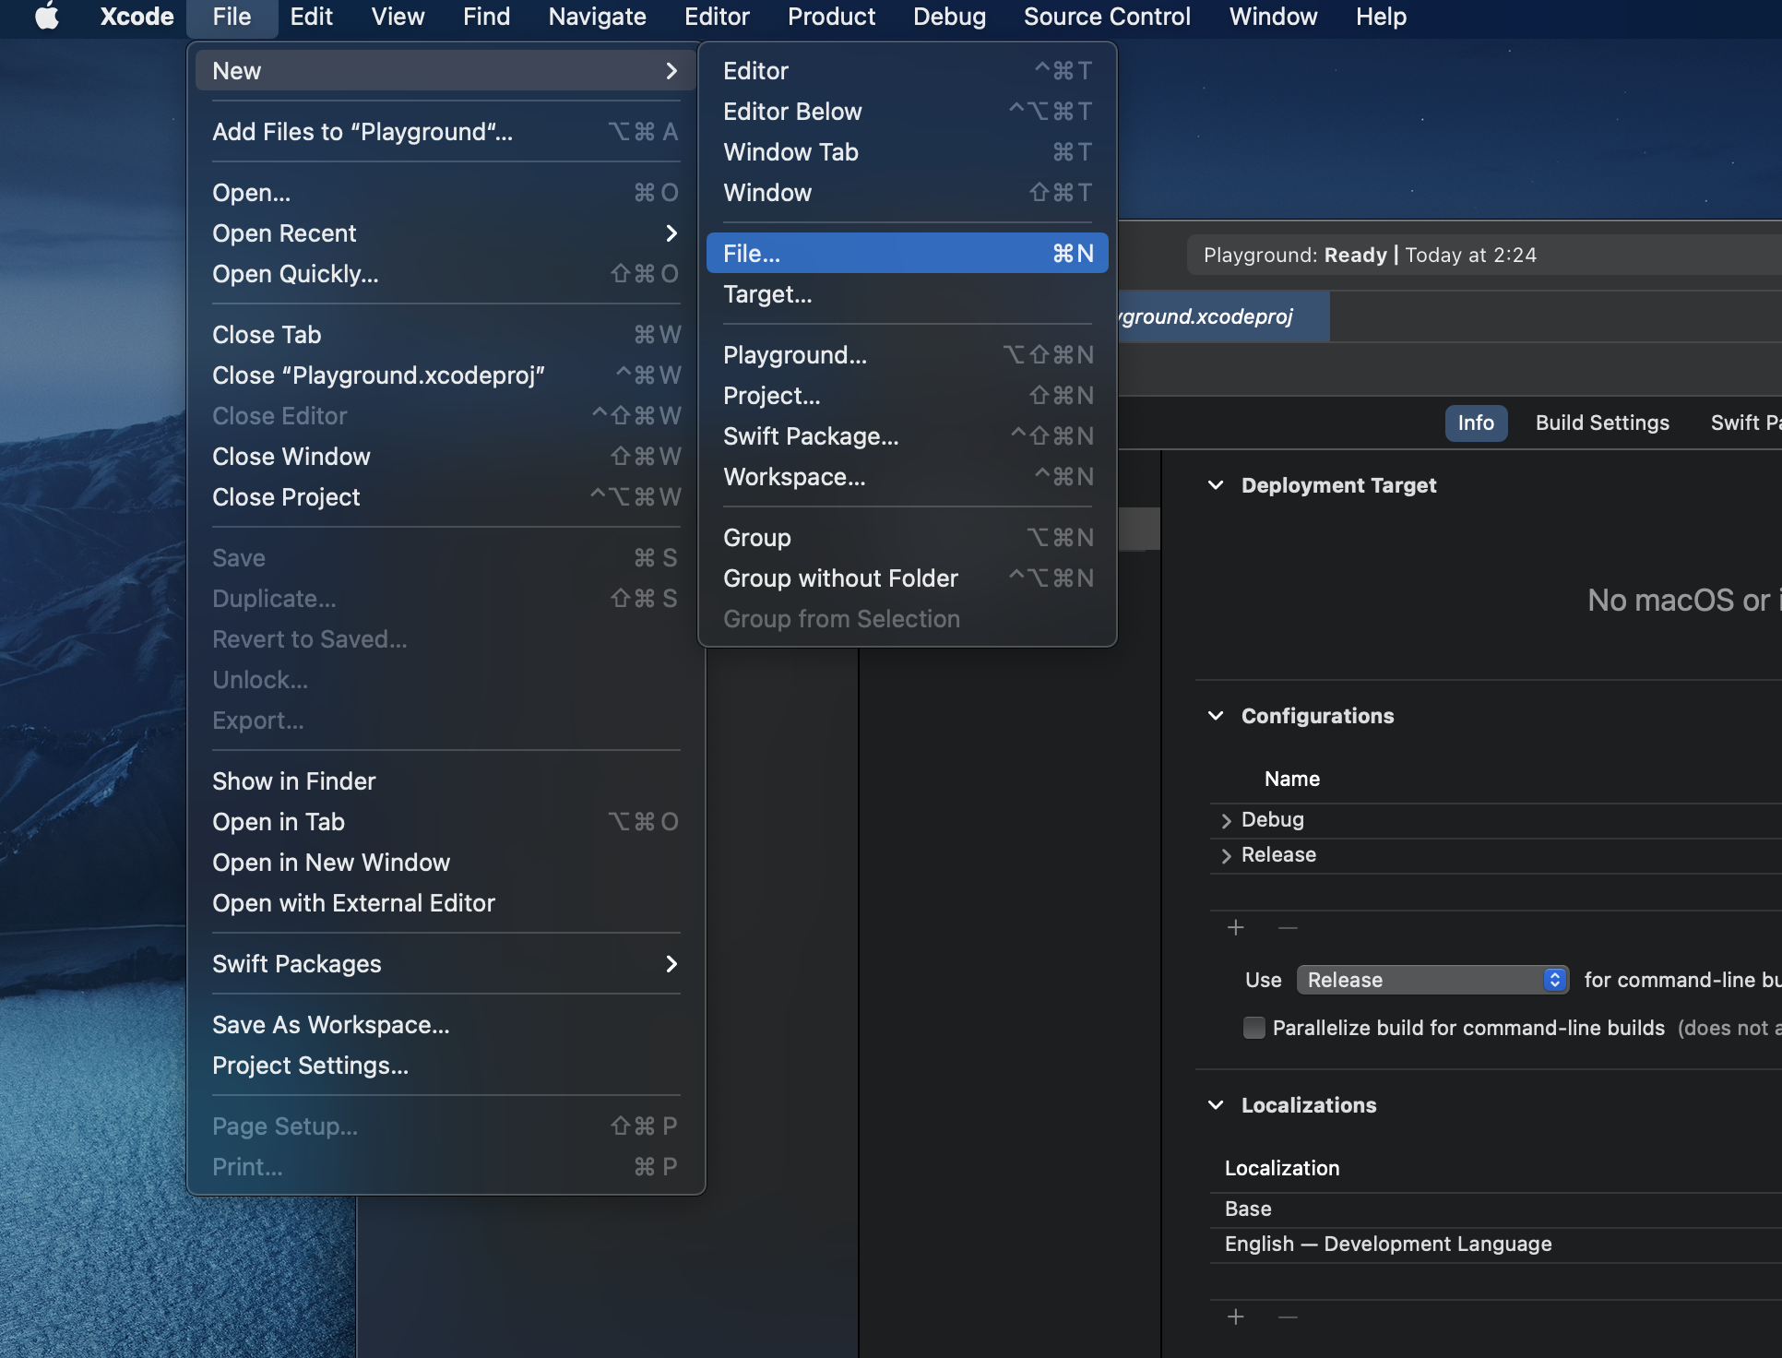Click plus icon under Configurations list
This screenshot has width=1782, height=1358.
(x=1236, y=927)
